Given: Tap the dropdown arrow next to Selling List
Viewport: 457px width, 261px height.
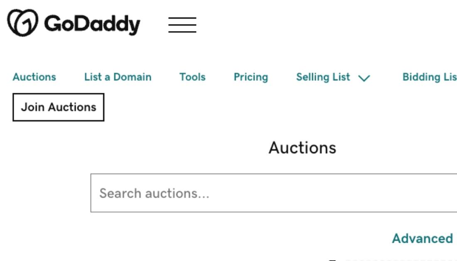Looking at the screenshot, I should pyautogui.click(x=364, y=77).
